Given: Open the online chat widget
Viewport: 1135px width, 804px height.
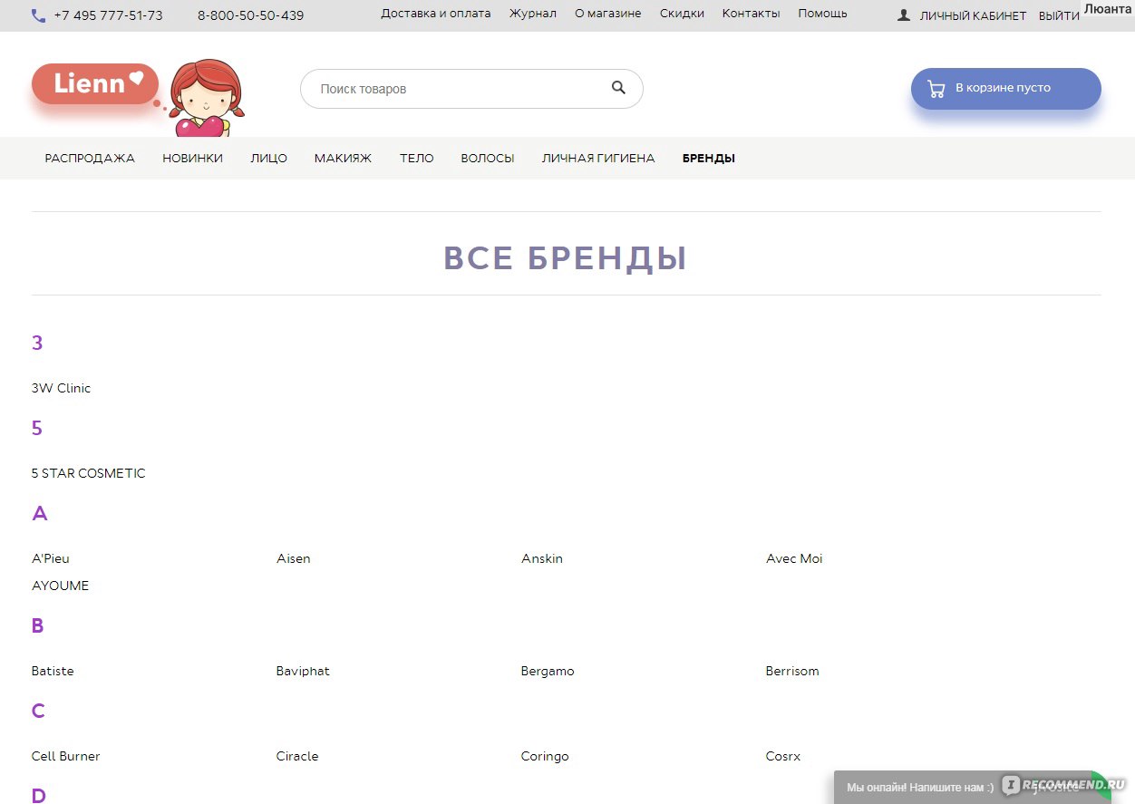Looking at the screenshot, I should [x=972, y=787].
